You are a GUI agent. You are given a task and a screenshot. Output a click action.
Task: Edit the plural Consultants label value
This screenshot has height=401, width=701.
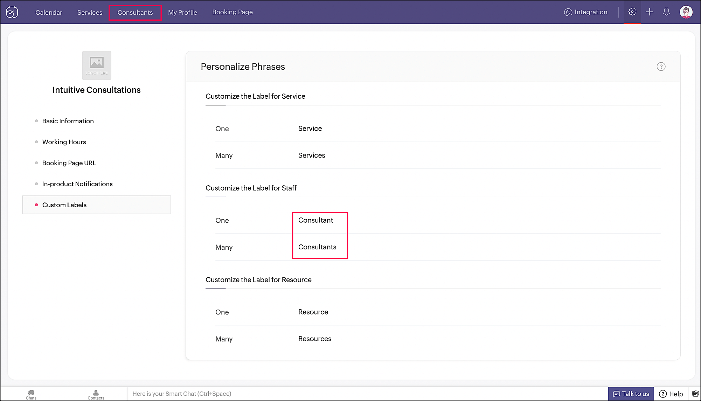tap(317, 247)
